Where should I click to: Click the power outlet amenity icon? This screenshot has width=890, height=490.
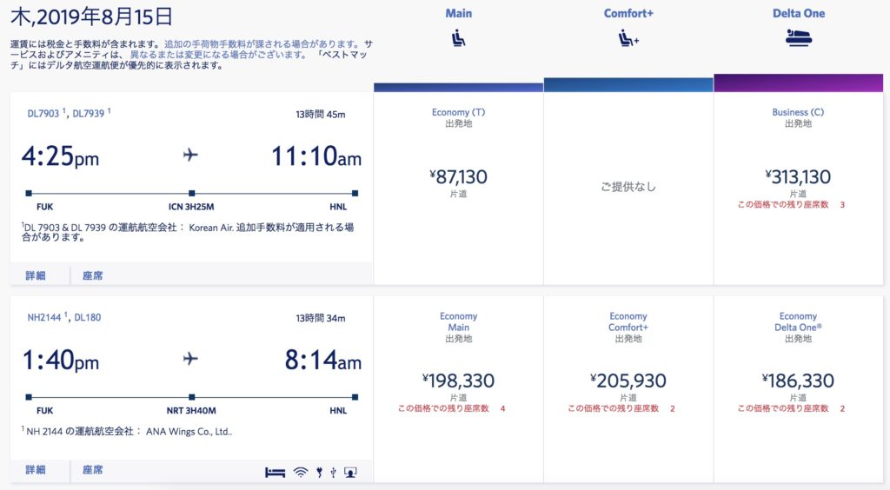point(320,473)
